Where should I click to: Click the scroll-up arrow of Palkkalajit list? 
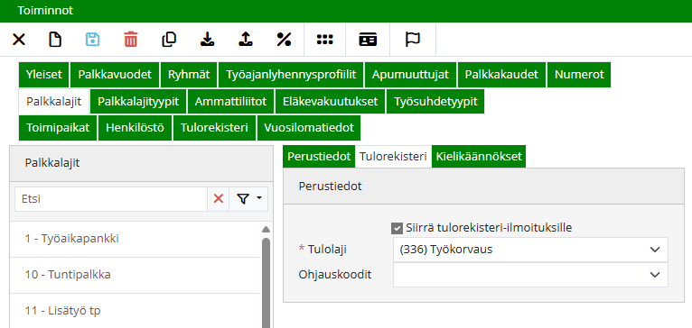pyautogui.click(x=266, y=229)
